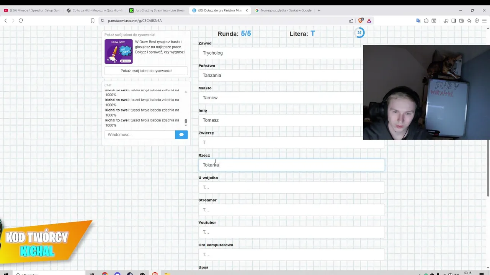Screen dimensions: 490x275
Task: Click the Draw Best ad image
Action: [119, 51]
